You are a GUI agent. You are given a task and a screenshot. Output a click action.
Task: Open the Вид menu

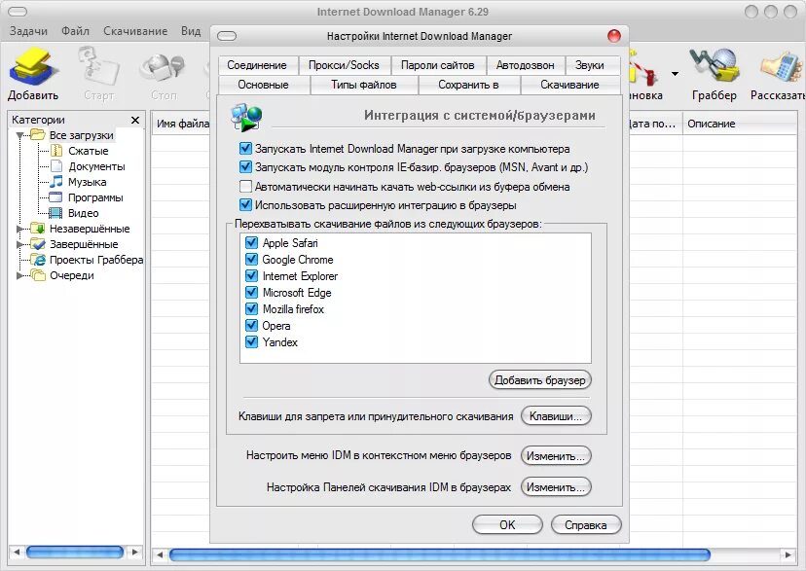(x=191, y=31)
